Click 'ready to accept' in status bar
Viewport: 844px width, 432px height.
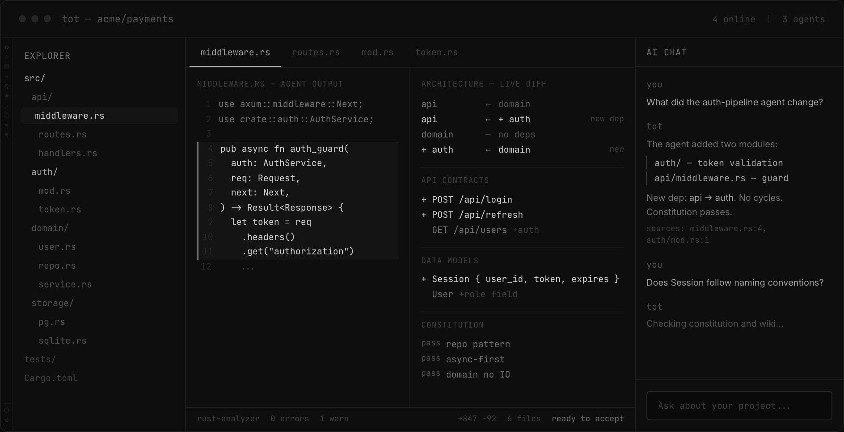(x=587, y=419)
